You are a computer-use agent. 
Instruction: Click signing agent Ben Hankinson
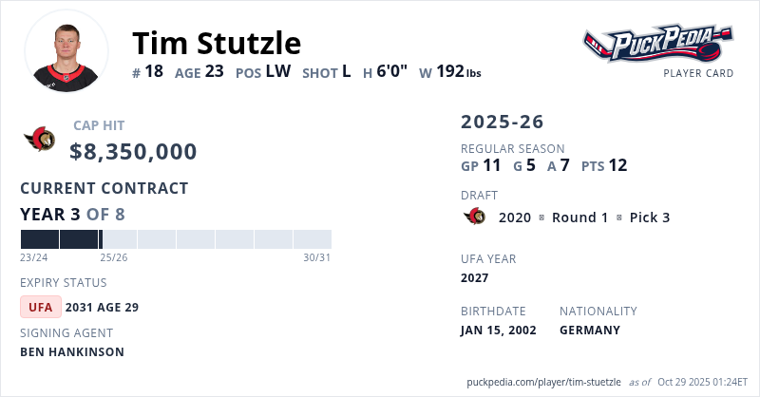72,352
